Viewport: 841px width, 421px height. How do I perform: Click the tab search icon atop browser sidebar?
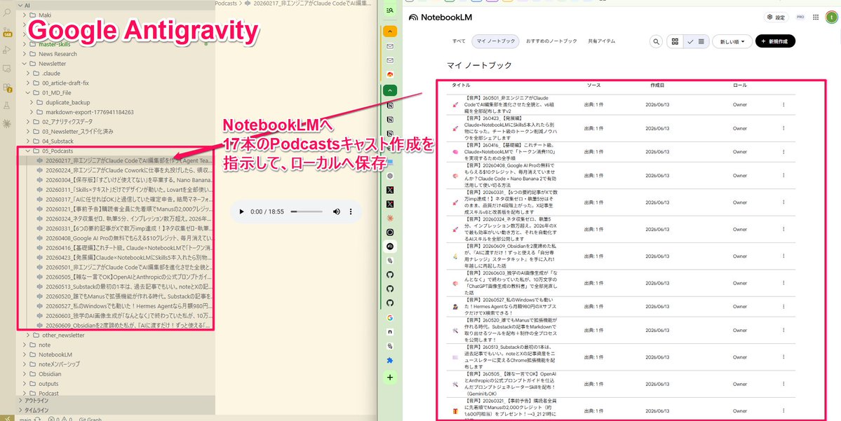pyautogui.click(x=390, y=10)
